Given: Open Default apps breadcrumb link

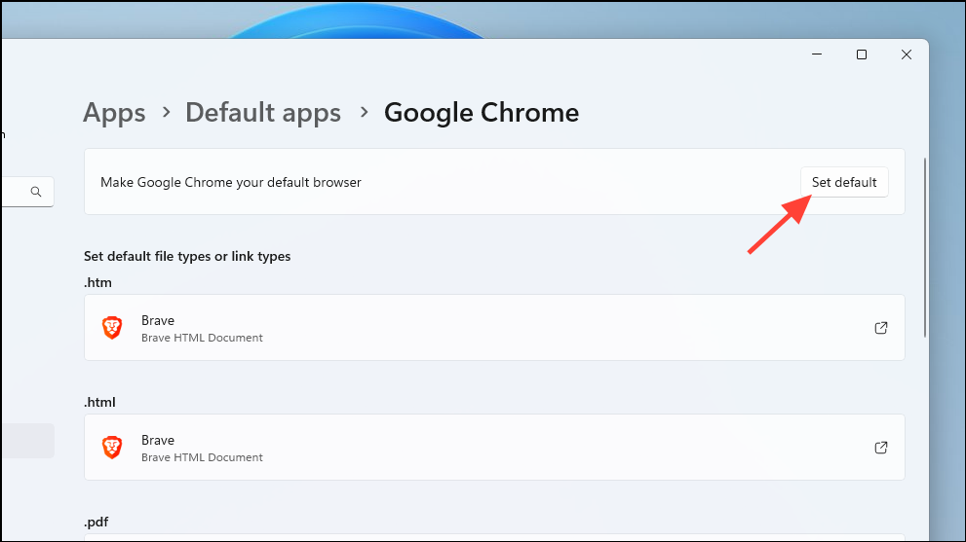Looking at the screenshot, I should [x=263, y=113].
